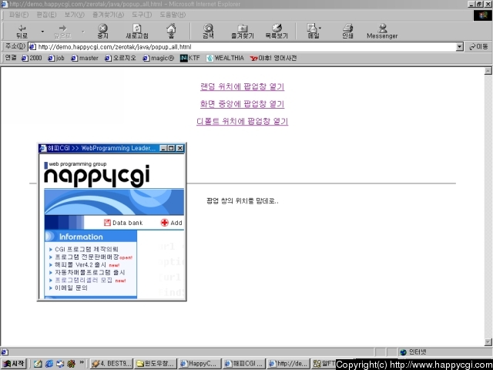The width and height of the screenshot is (493, 370).
Task: Open the 파일(F) menu
Action: [18, 15]
